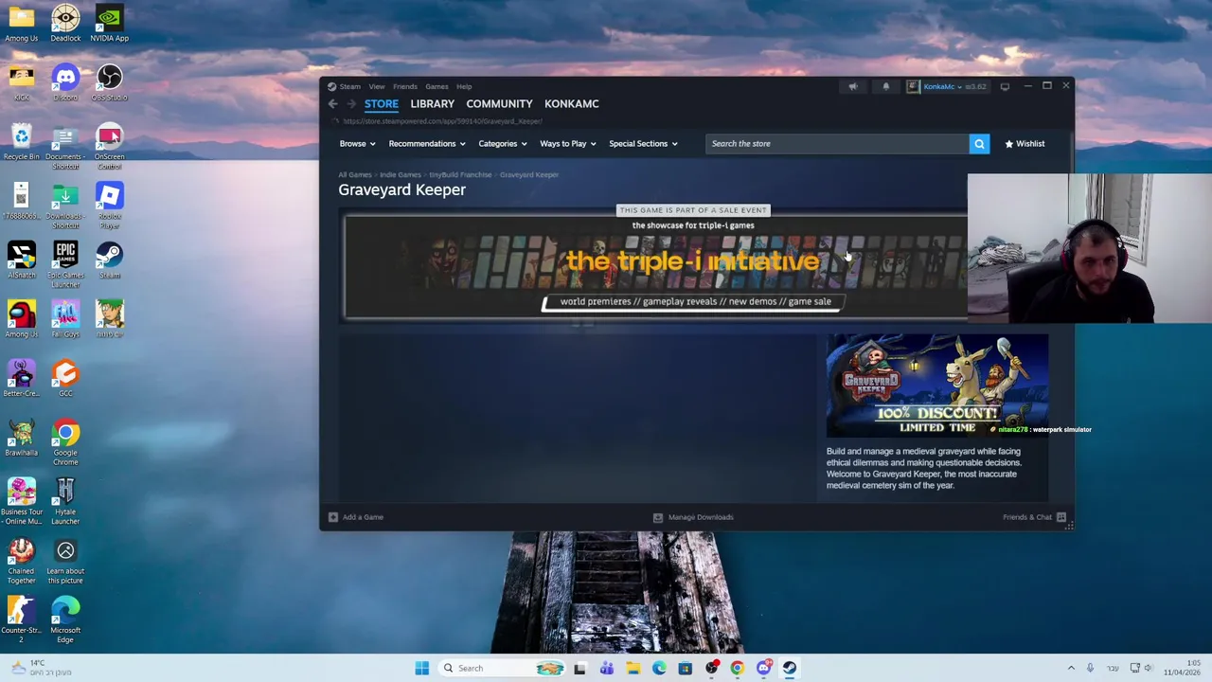Select the Roblox Player desktop icon
Viewport: 1212px width, 682px height.
click(109, 206)
